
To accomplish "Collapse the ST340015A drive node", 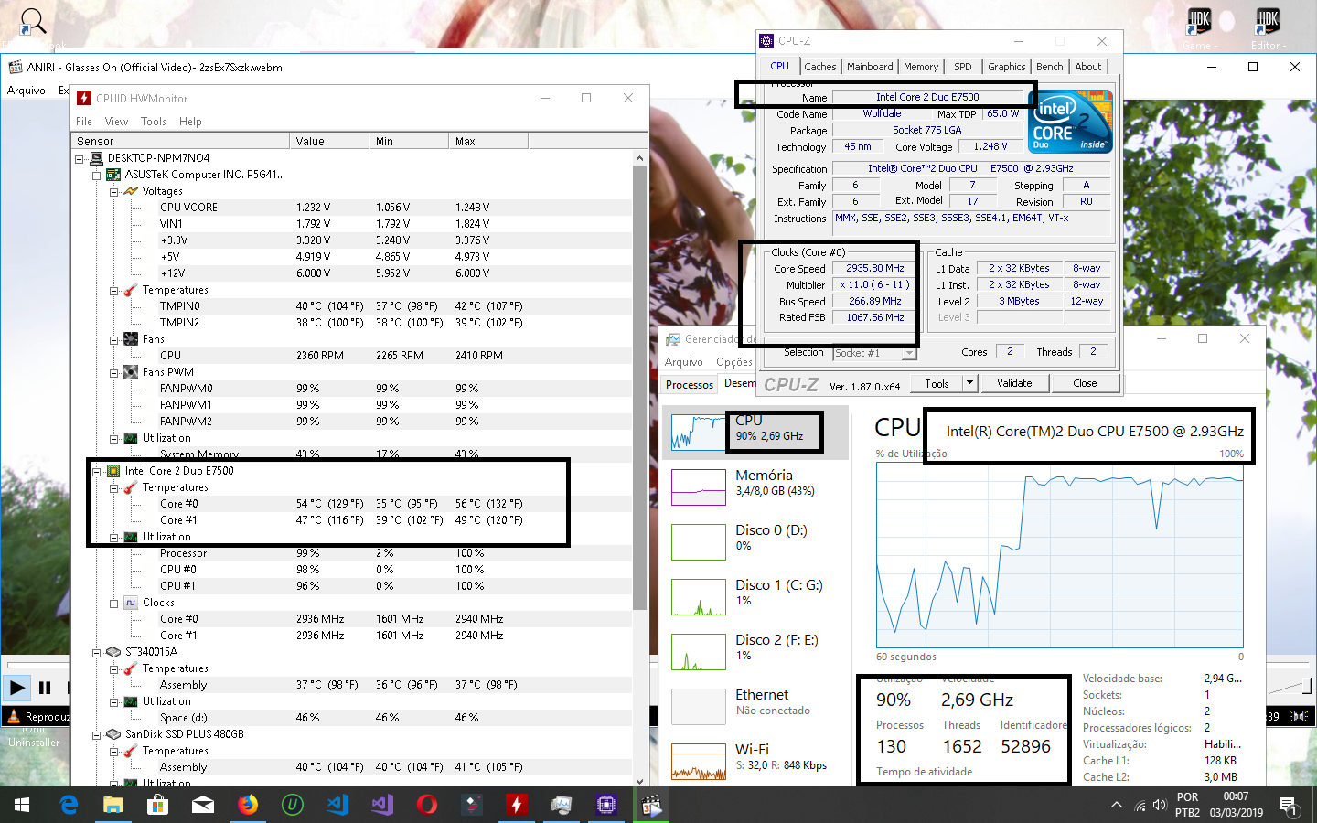I will coord(97,652).
